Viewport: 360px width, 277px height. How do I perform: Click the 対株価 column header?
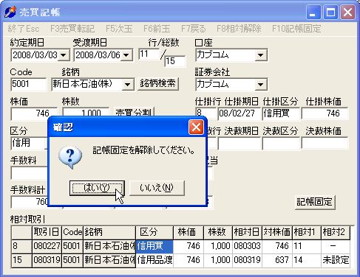[x=277, y=232]
